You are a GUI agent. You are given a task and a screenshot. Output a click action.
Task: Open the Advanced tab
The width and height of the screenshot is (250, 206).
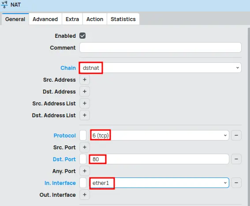[45, 19]
